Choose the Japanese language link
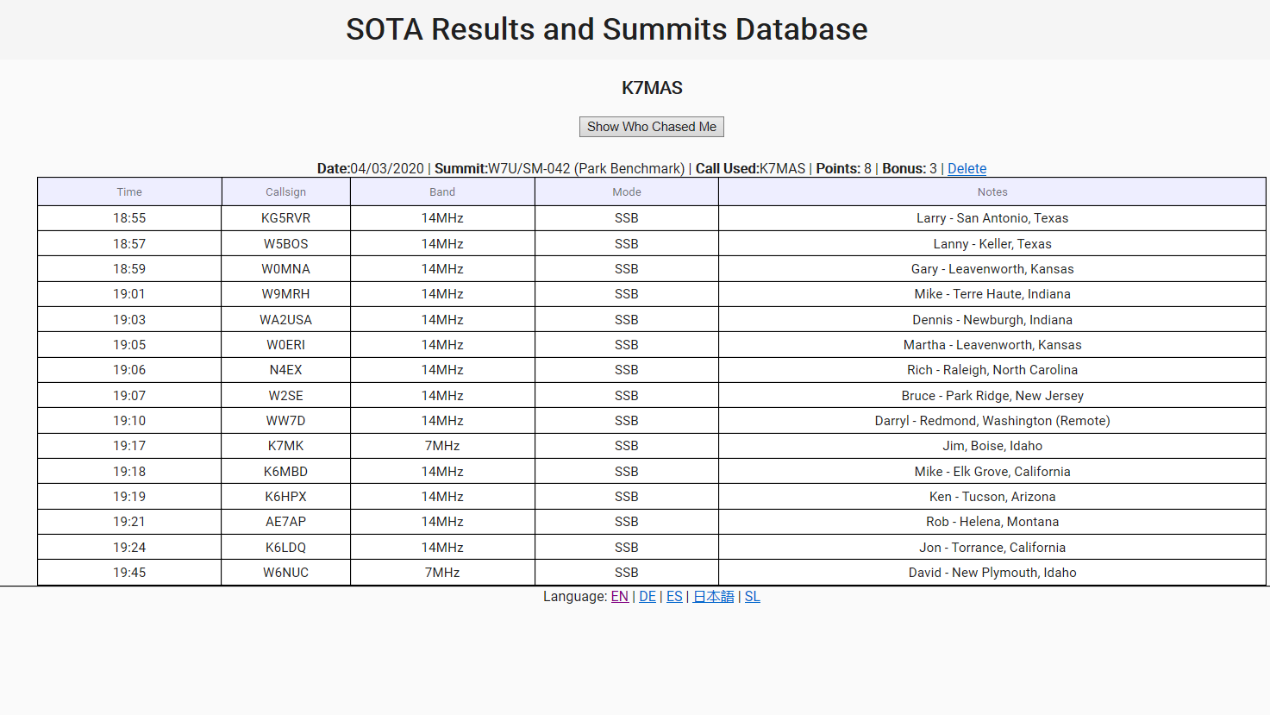The width and height of the screenshot is (1270, 715). [713, 597]
